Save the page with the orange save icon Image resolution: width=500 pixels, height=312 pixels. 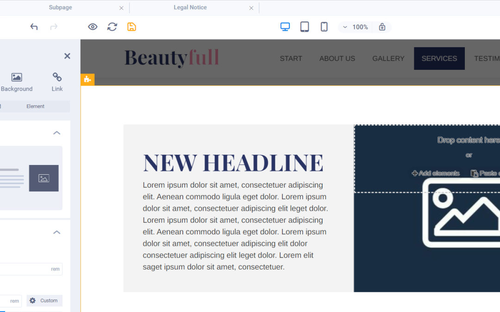click(131, 27)
